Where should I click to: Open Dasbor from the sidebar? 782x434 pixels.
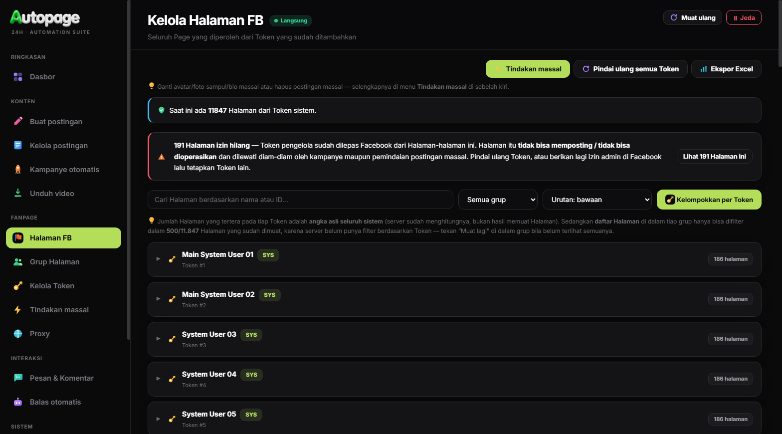pyautogui.click(x=63, y=77)
